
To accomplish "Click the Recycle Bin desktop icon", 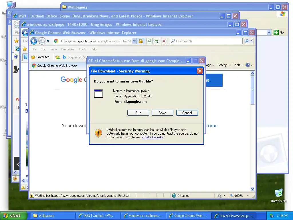I will pyautogui.click(x=279, y=195).
